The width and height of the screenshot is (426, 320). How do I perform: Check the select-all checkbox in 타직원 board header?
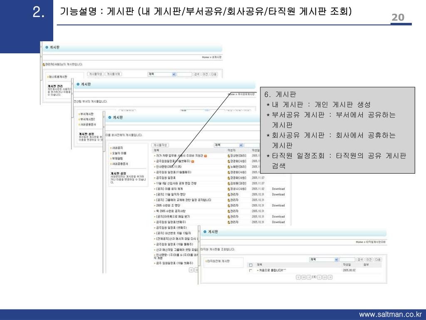pos(251,265)
